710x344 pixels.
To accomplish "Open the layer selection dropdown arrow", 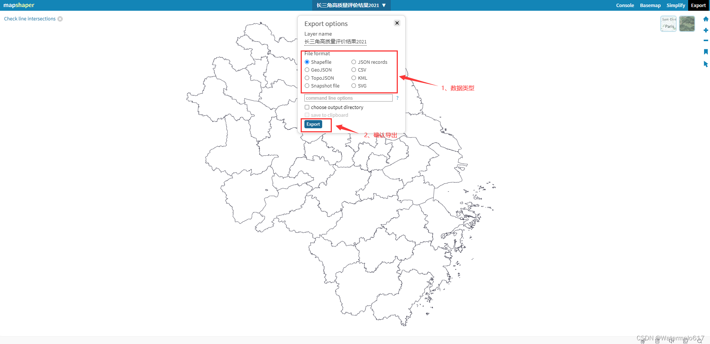I will point(384,5).
